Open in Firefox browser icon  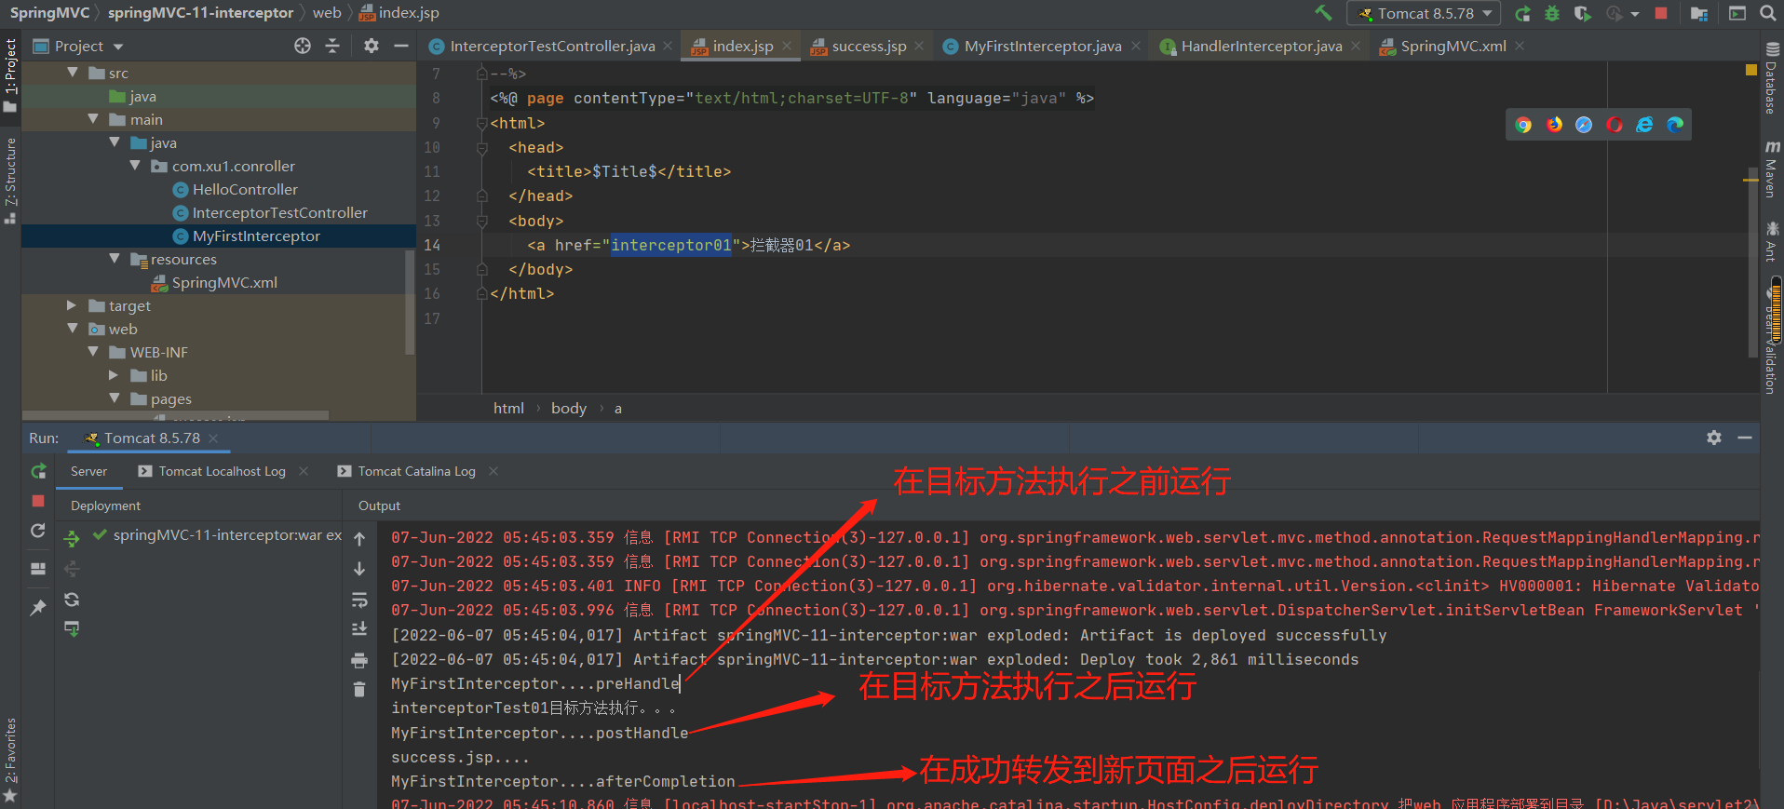click(1554, 125)
